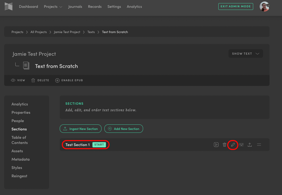Export Test Section 1 using the upload icon
The image size is (282, 195).
(250, 144)
